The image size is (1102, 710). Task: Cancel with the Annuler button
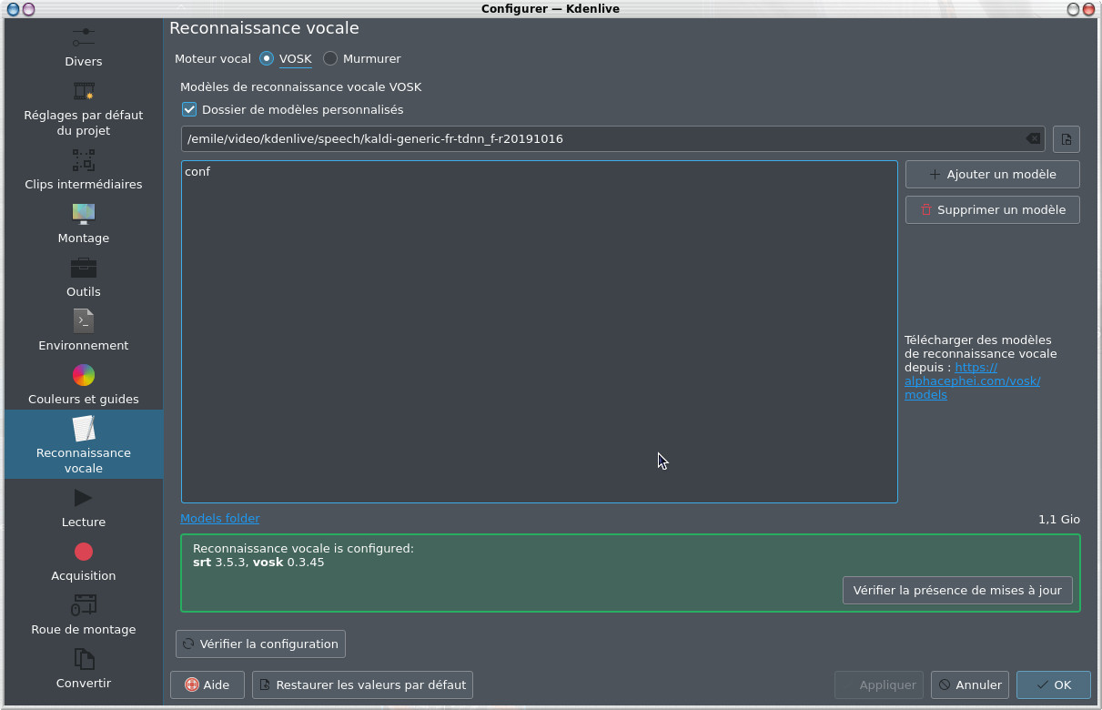(970, 685)
